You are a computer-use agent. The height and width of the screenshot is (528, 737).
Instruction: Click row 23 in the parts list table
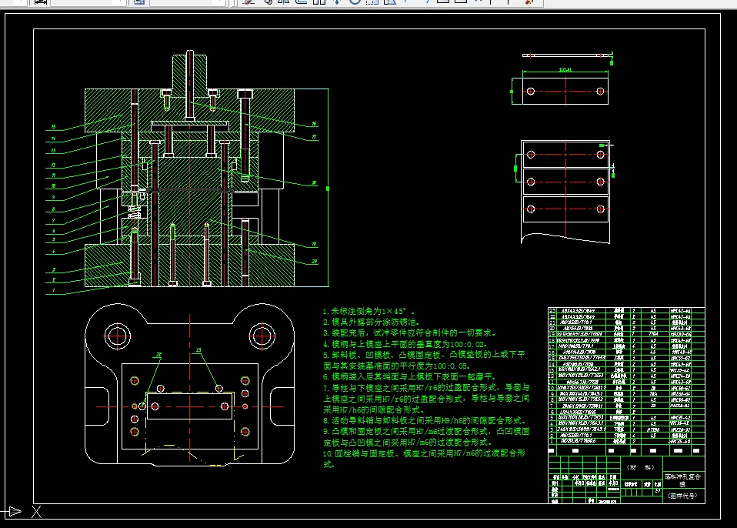pyautogui.click(x=615, y=310)
